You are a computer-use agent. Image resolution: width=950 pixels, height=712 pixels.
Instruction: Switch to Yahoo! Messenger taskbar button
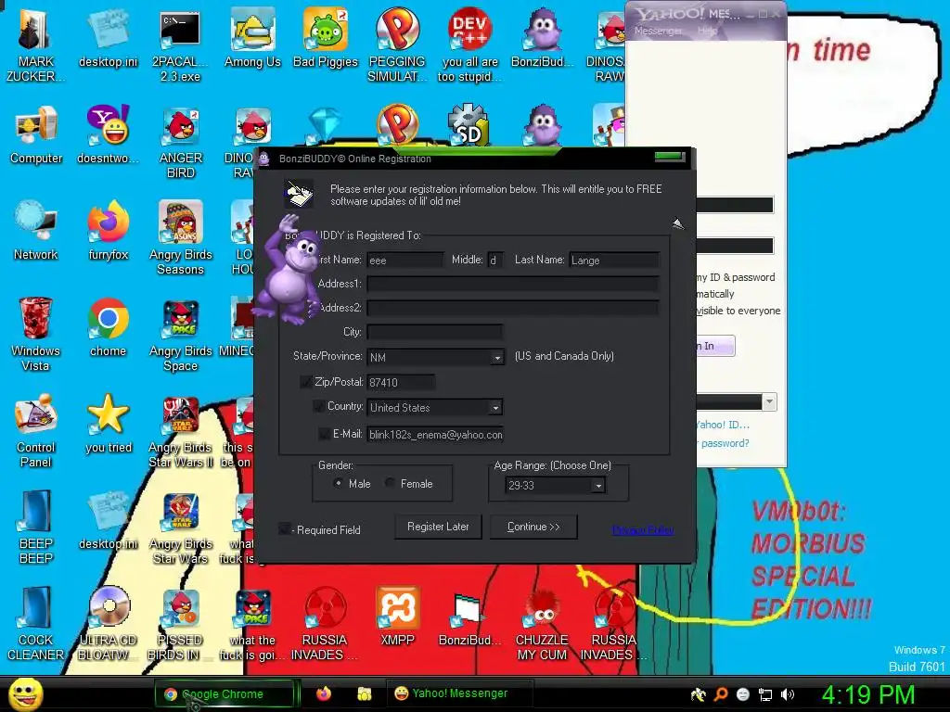pos(459,693)
